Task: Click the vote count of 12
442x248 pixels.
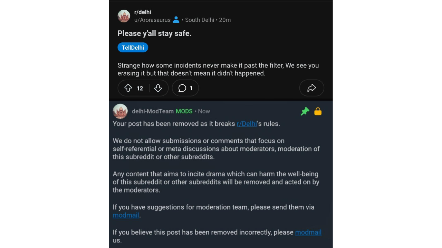Action: tap(140, 89)
